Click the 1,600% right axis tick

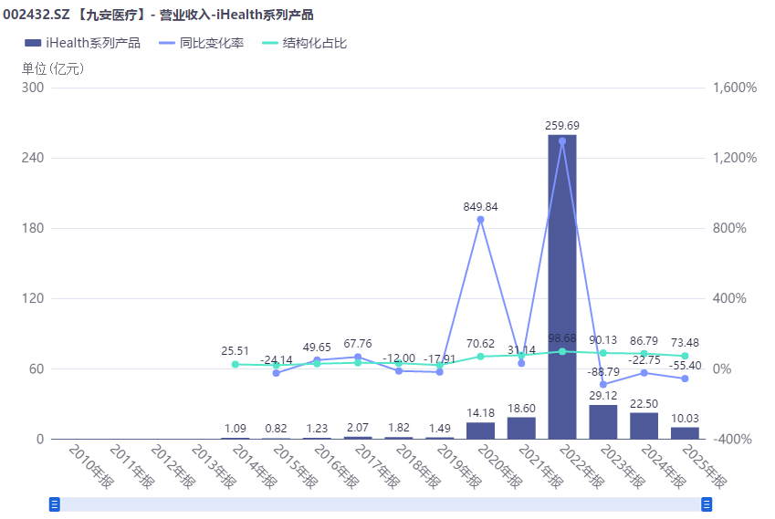pyautogui.click(x=735, y=88)
